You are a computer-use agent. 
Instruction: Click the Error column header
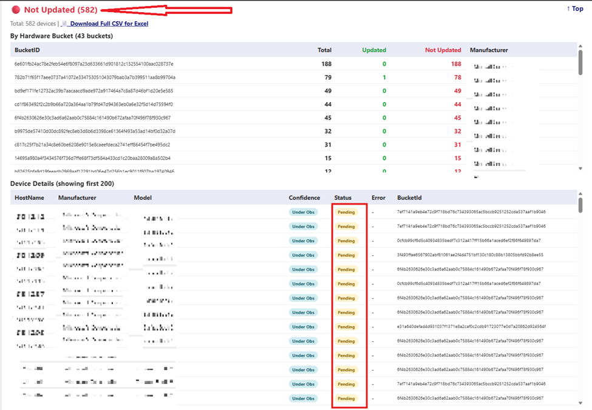[x=378, y=197]
